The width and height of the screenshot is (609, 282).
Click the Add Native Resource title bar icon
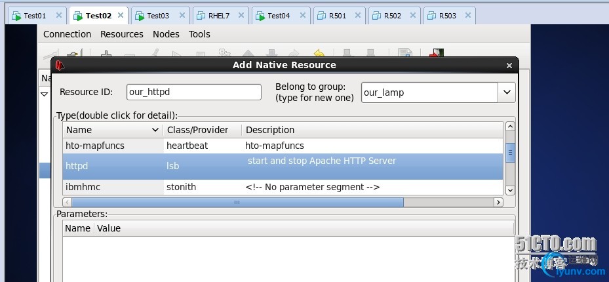(60, 65)
